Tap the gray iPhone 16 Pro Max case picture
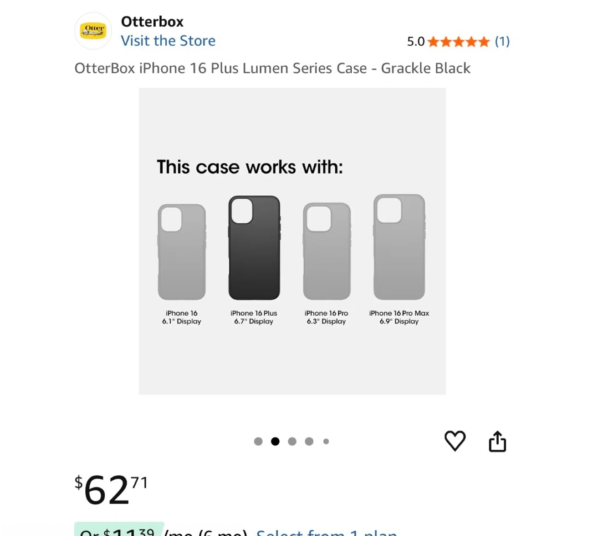 click(x=399, y=247)
